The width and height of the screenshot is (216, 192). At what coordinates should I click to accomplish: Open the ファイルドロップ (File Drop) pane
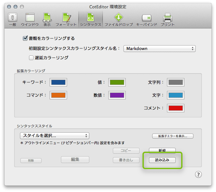pyautogui.click(x=119, y=20)
